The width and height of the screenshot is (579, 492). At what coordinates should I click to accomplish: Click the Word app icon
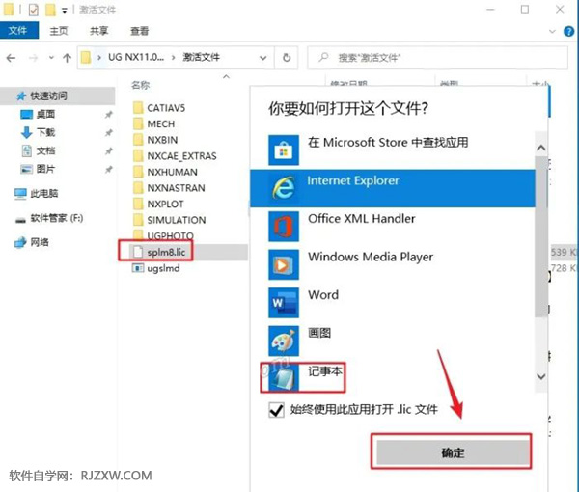pos(284,302)
